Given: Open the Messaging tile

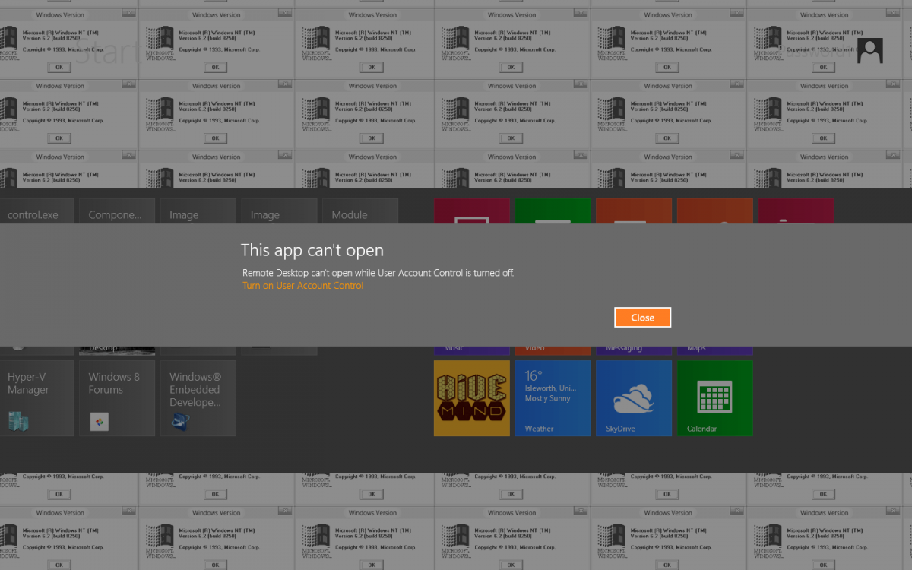Looking at the screenshot, I should coord(633,350).
